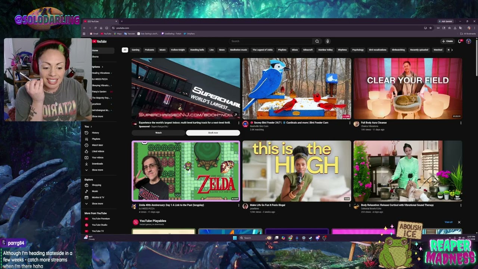Click the Windows Start button on taskbar

coord(235,238)
